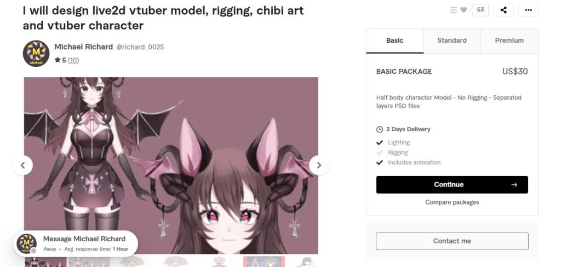Viewport: 561px width, 267px height.
Task: Select the highlighted blue-pink gallery thumbnail
Action: pyautogui.click(x=264, y=262)
